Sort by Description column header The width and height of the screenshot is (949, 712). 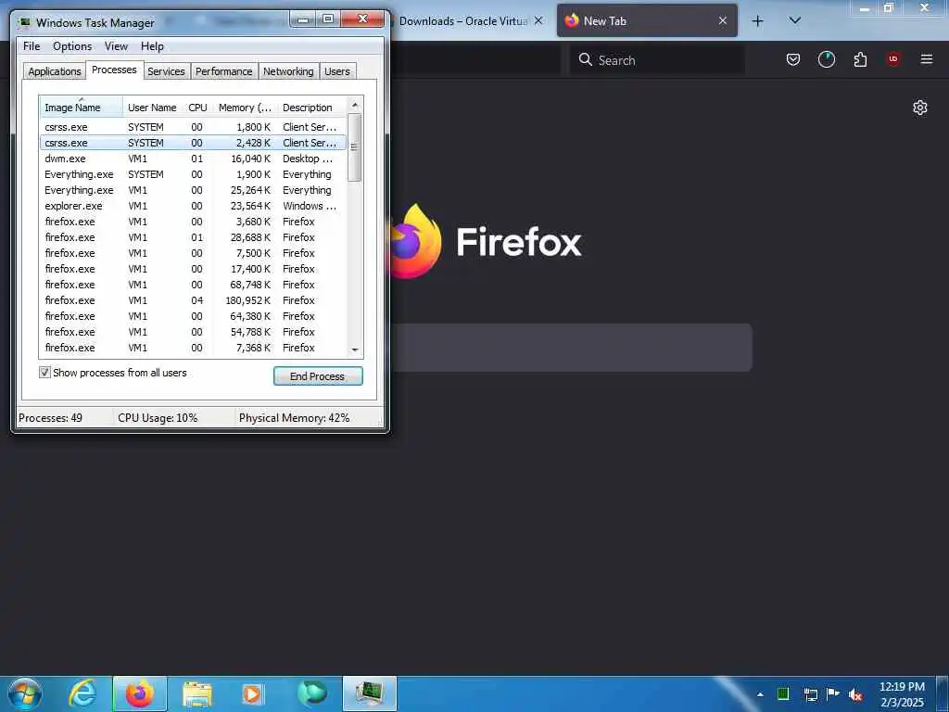(x=312, y=108)
